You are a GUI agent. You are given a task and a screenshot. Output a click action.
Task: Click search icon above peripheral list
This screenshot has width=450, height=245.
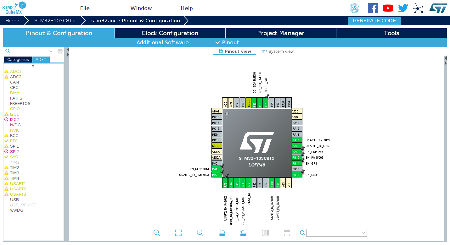pos(8,51)
